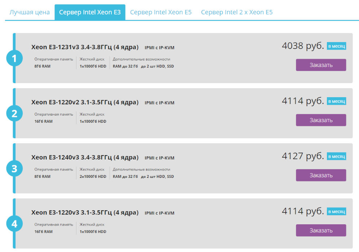Click "в месяц" badge next to 4038 руб.
This screenshot has width=359, height=252.
[336, 46]
